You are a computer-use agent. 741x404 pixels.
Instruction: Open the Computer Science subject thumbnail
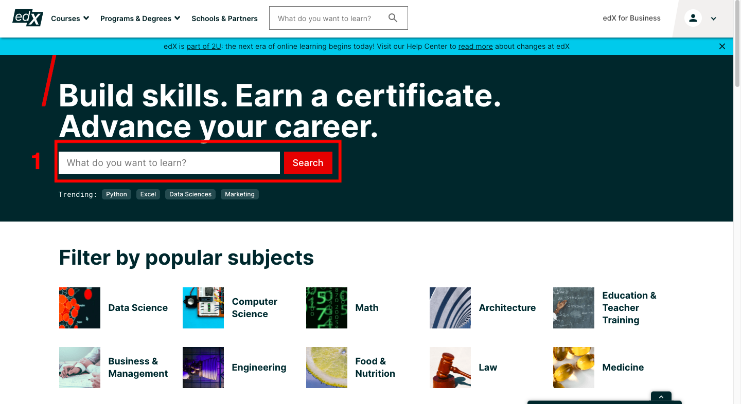click(203, 308)
